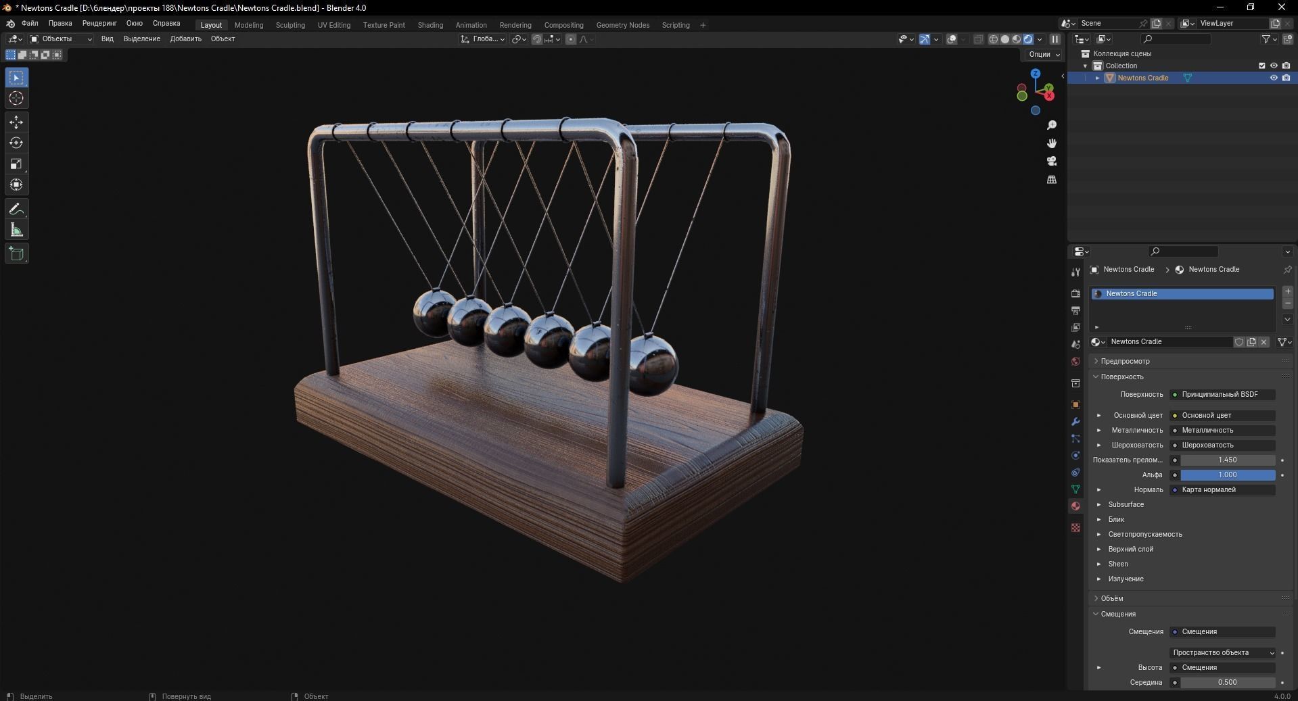Toggle camera view icon in viewport
Viewport: 1298px width, 701px height.
1052,161
